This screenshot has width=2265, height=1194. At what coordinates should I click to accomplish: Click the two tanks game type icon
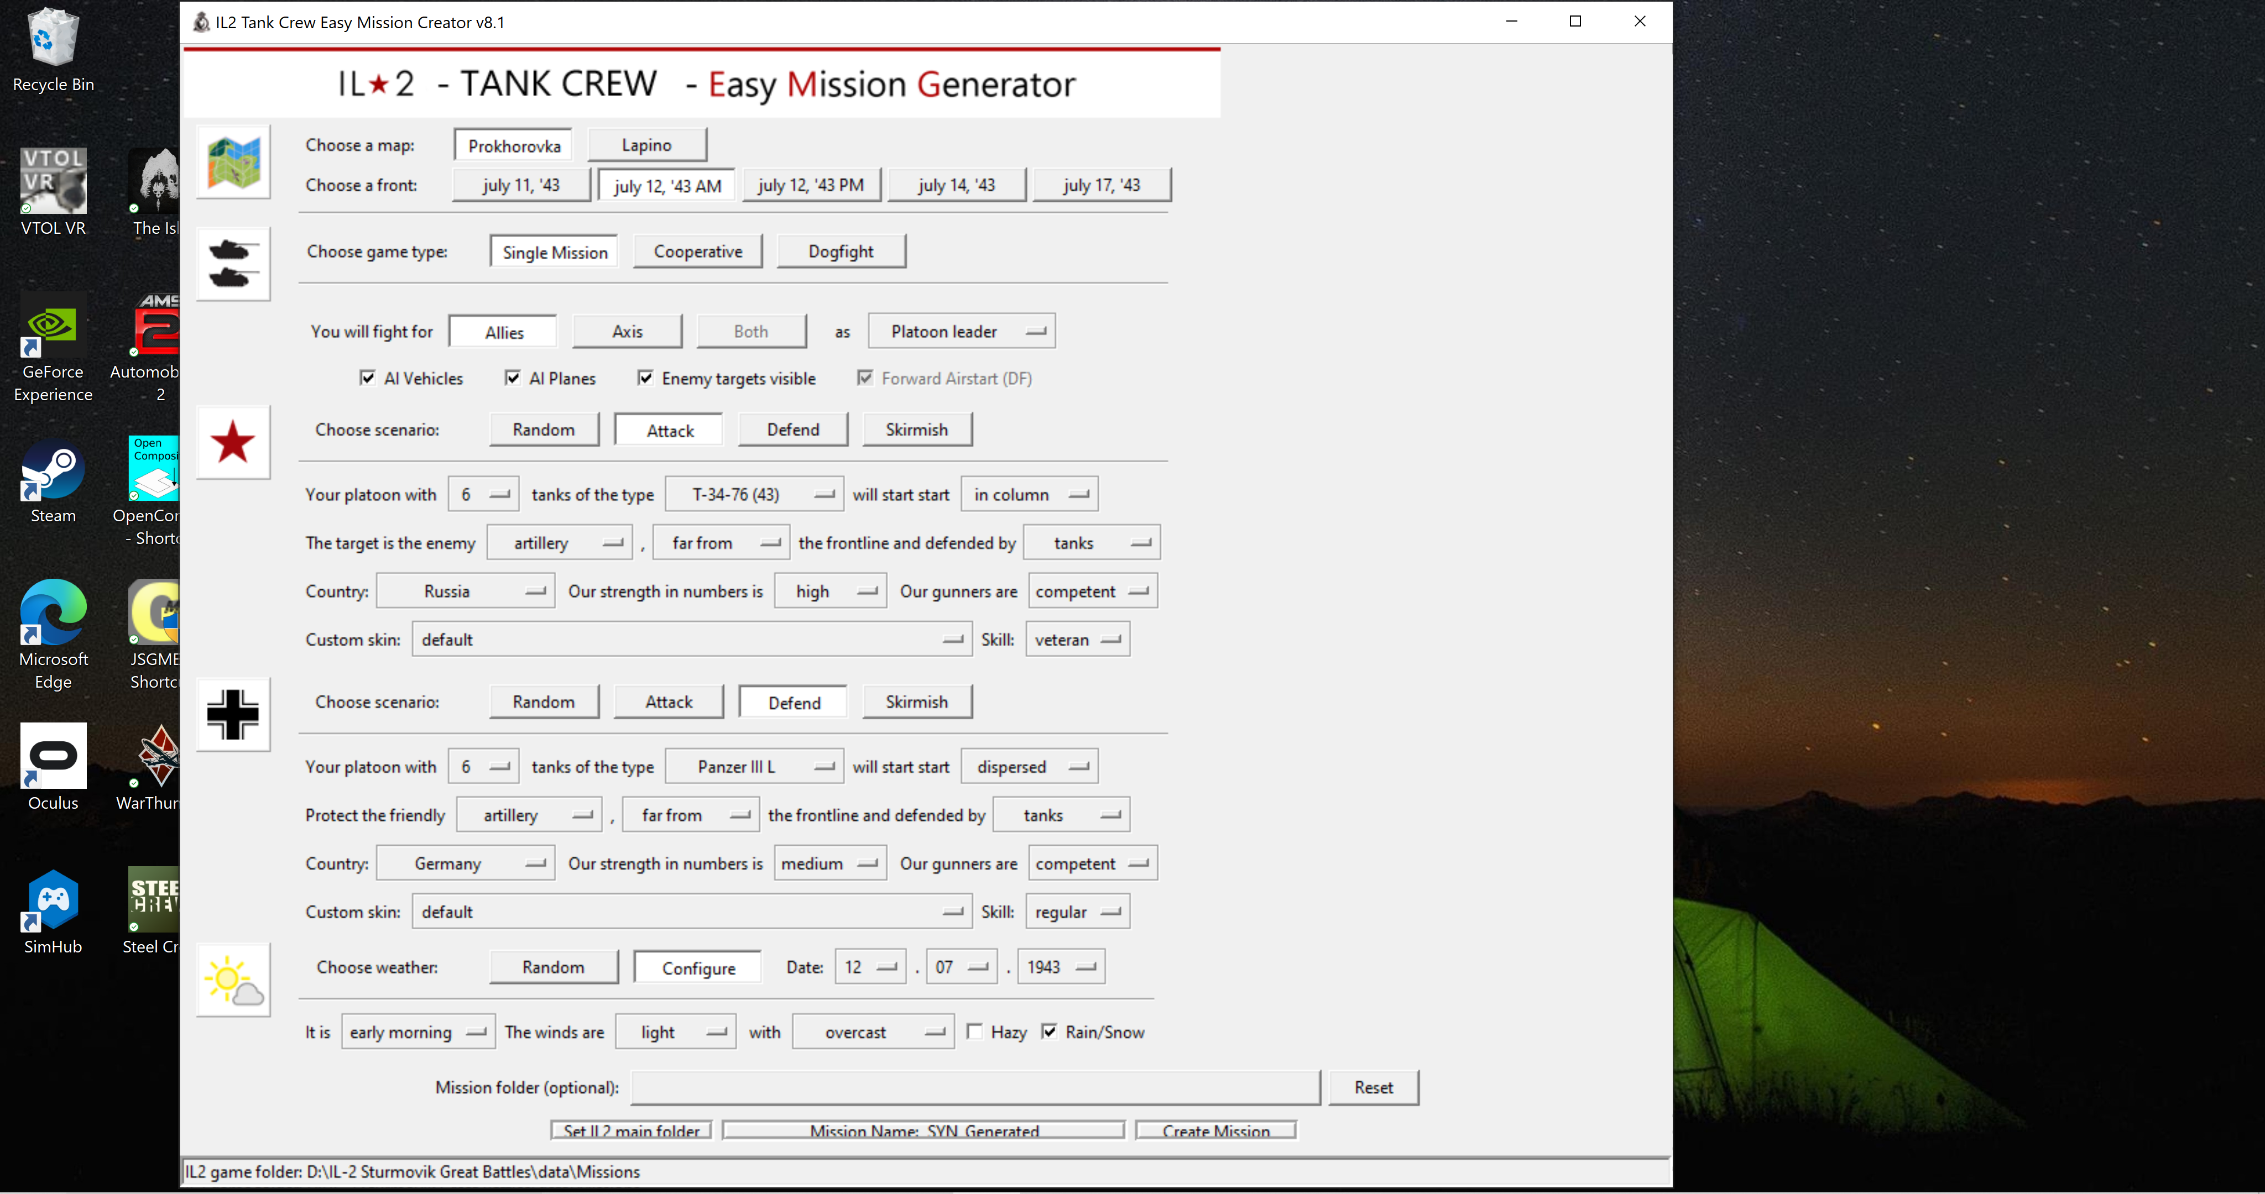click(233, 264)
